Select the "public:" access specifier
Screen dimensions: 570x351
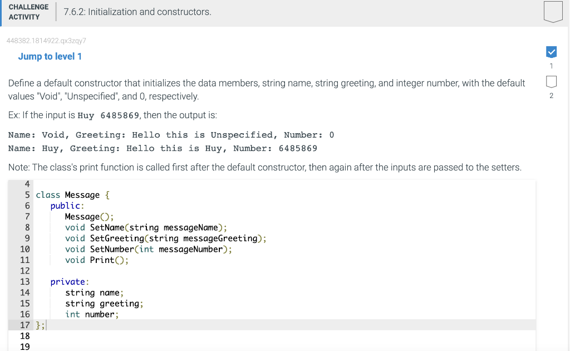tap(67, 206)
